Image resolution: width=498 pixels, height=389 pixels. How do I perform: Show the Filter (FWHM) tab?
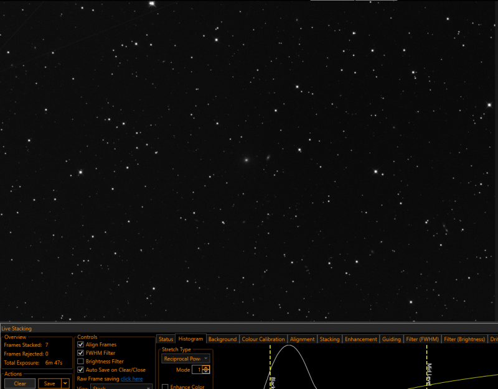[422, 339]
